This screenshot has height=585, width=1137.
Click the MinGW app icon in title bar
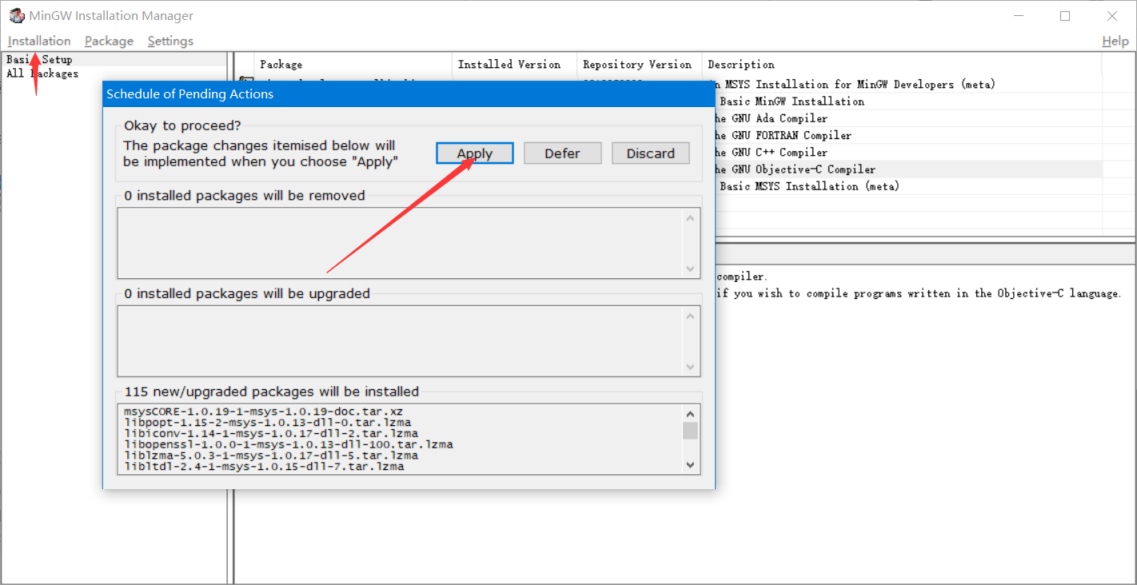[17, 16]
